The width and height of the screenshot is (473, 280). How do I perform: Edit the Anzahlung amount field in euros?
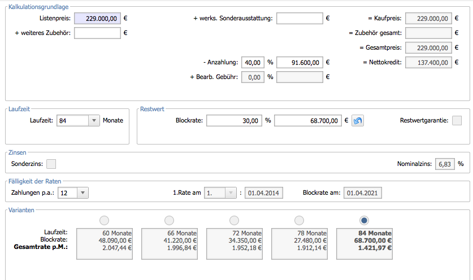(300, 62)
